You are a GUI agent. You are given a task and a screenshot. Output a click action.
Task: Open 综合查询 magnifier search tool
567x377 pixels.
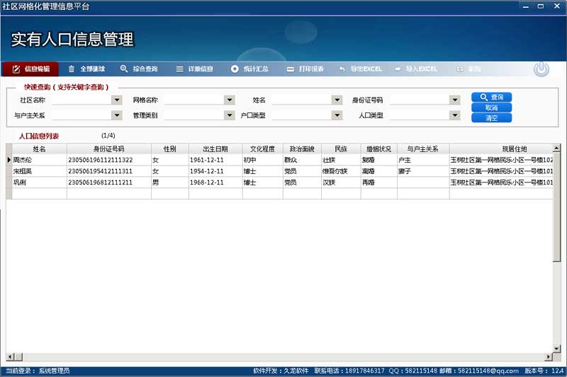[139, 69]
